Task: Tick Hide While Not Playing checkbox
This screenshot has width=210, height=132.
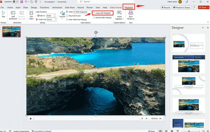Action: tap(67, 19)
